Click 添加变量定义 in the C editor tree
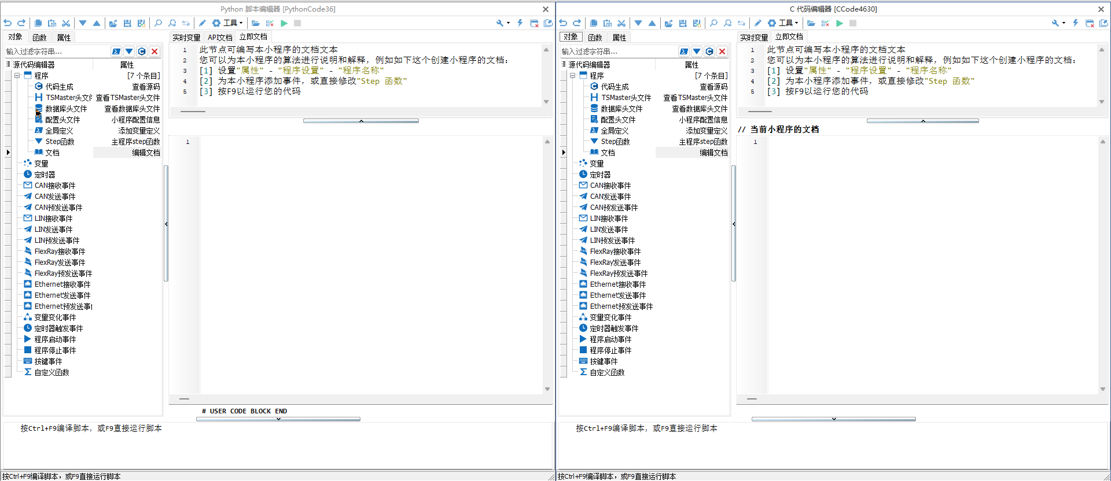 [x=707, y=131]
